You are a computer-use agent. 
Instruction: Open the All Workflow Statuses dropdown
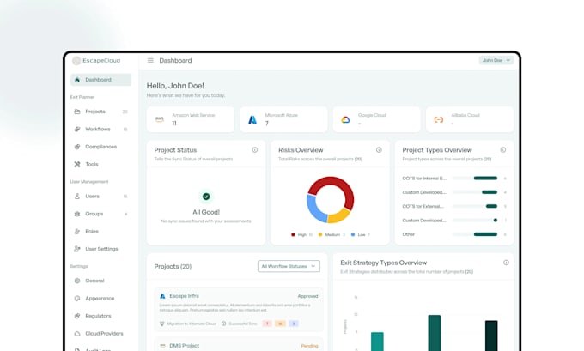289,266
